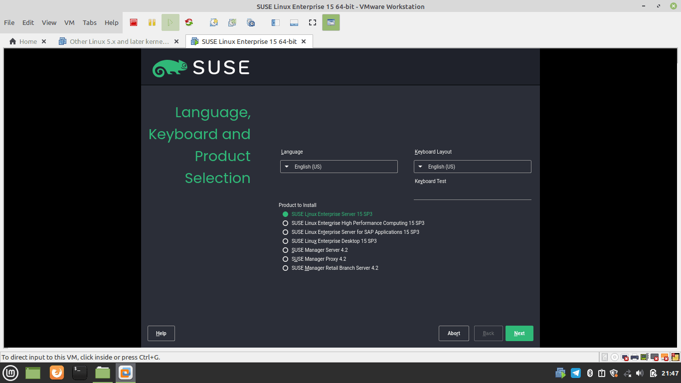Select SUSE Linux Enterprise Desktop 15 SP3
Screen dimensions: 681x383
(x=330, y=241)
